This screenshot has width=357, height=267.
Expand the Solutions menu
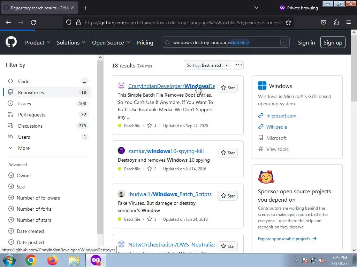(71, 42)
